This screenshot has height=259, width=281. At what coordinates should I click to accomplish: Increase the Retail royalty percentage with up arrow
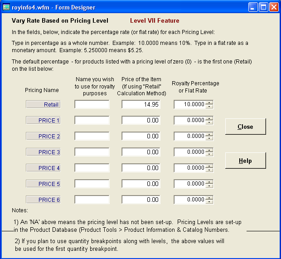tap(209, 103)
